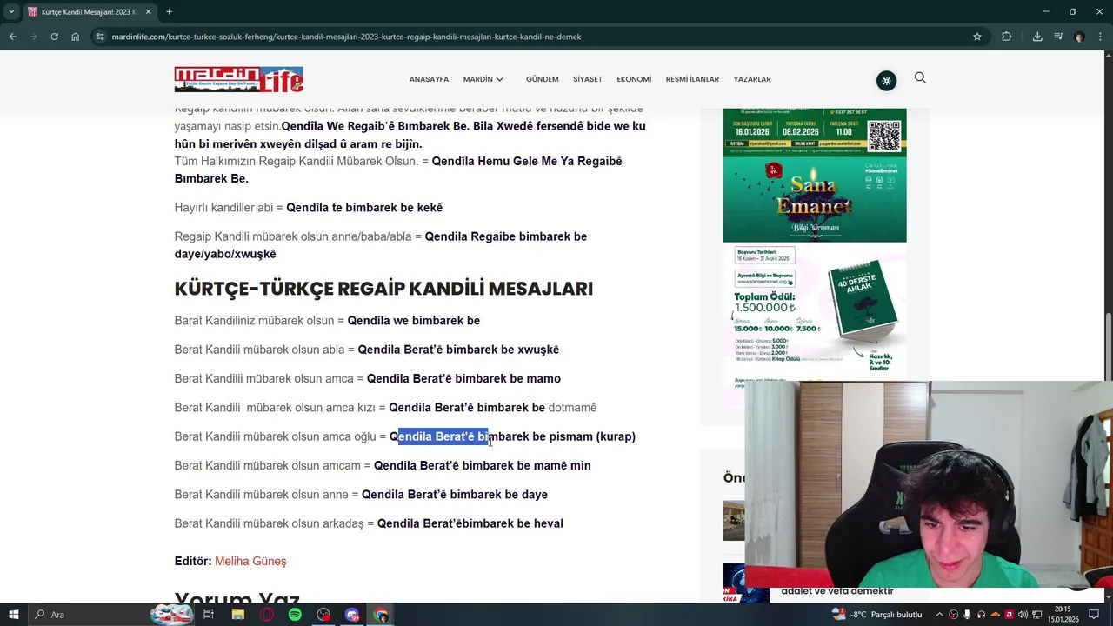The width and height of the screenshot is (1113, 626).
Task: Open the browser extensions puzzle icon
Action: click(x=1007, y=37)
